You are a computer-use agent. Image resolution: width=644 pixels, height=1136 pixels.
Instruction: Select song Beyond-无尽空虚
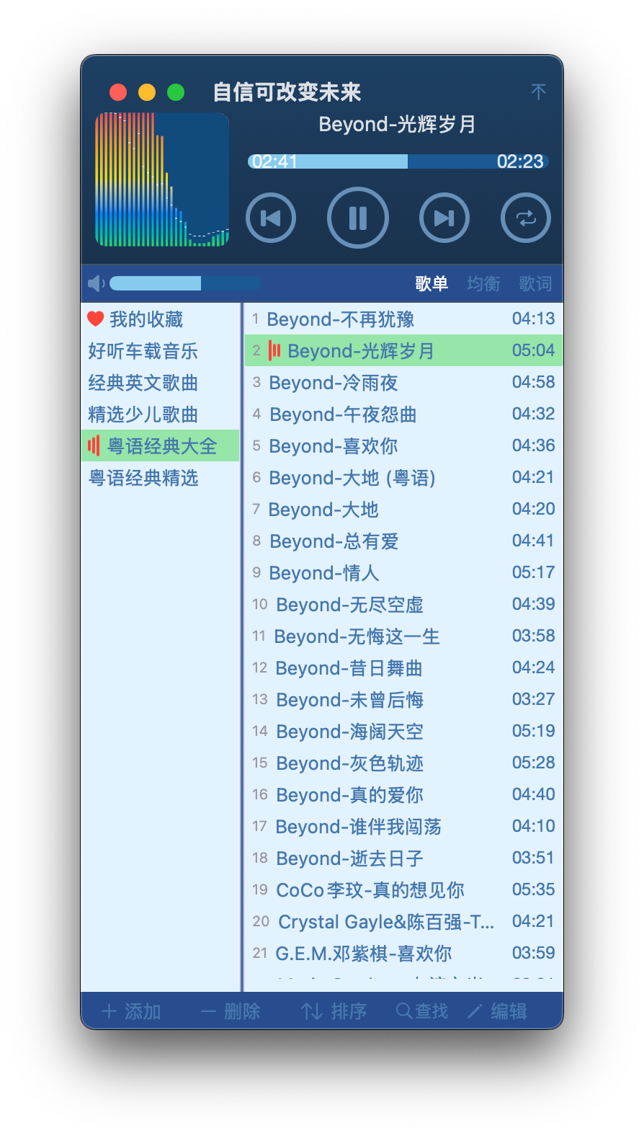pos(403,604)
